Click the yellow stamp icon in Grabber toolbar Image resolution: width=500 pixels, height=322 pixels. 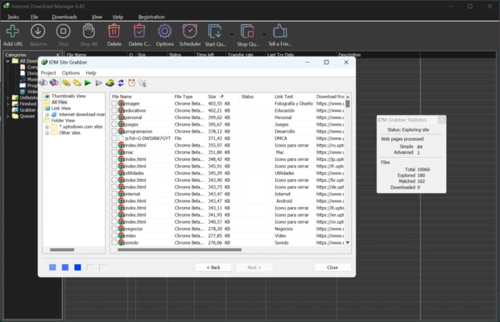pyautogui.click(x=110, y=83)
